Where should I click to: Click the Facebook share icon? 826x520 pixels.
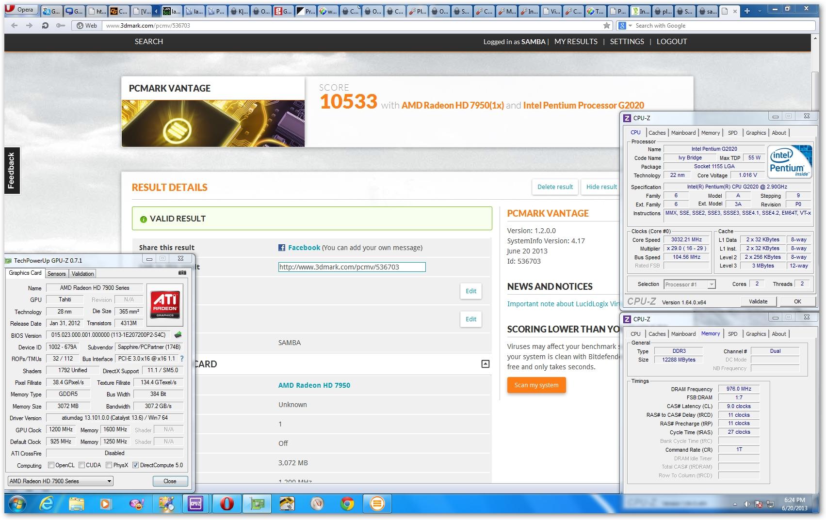pos(281,248)
